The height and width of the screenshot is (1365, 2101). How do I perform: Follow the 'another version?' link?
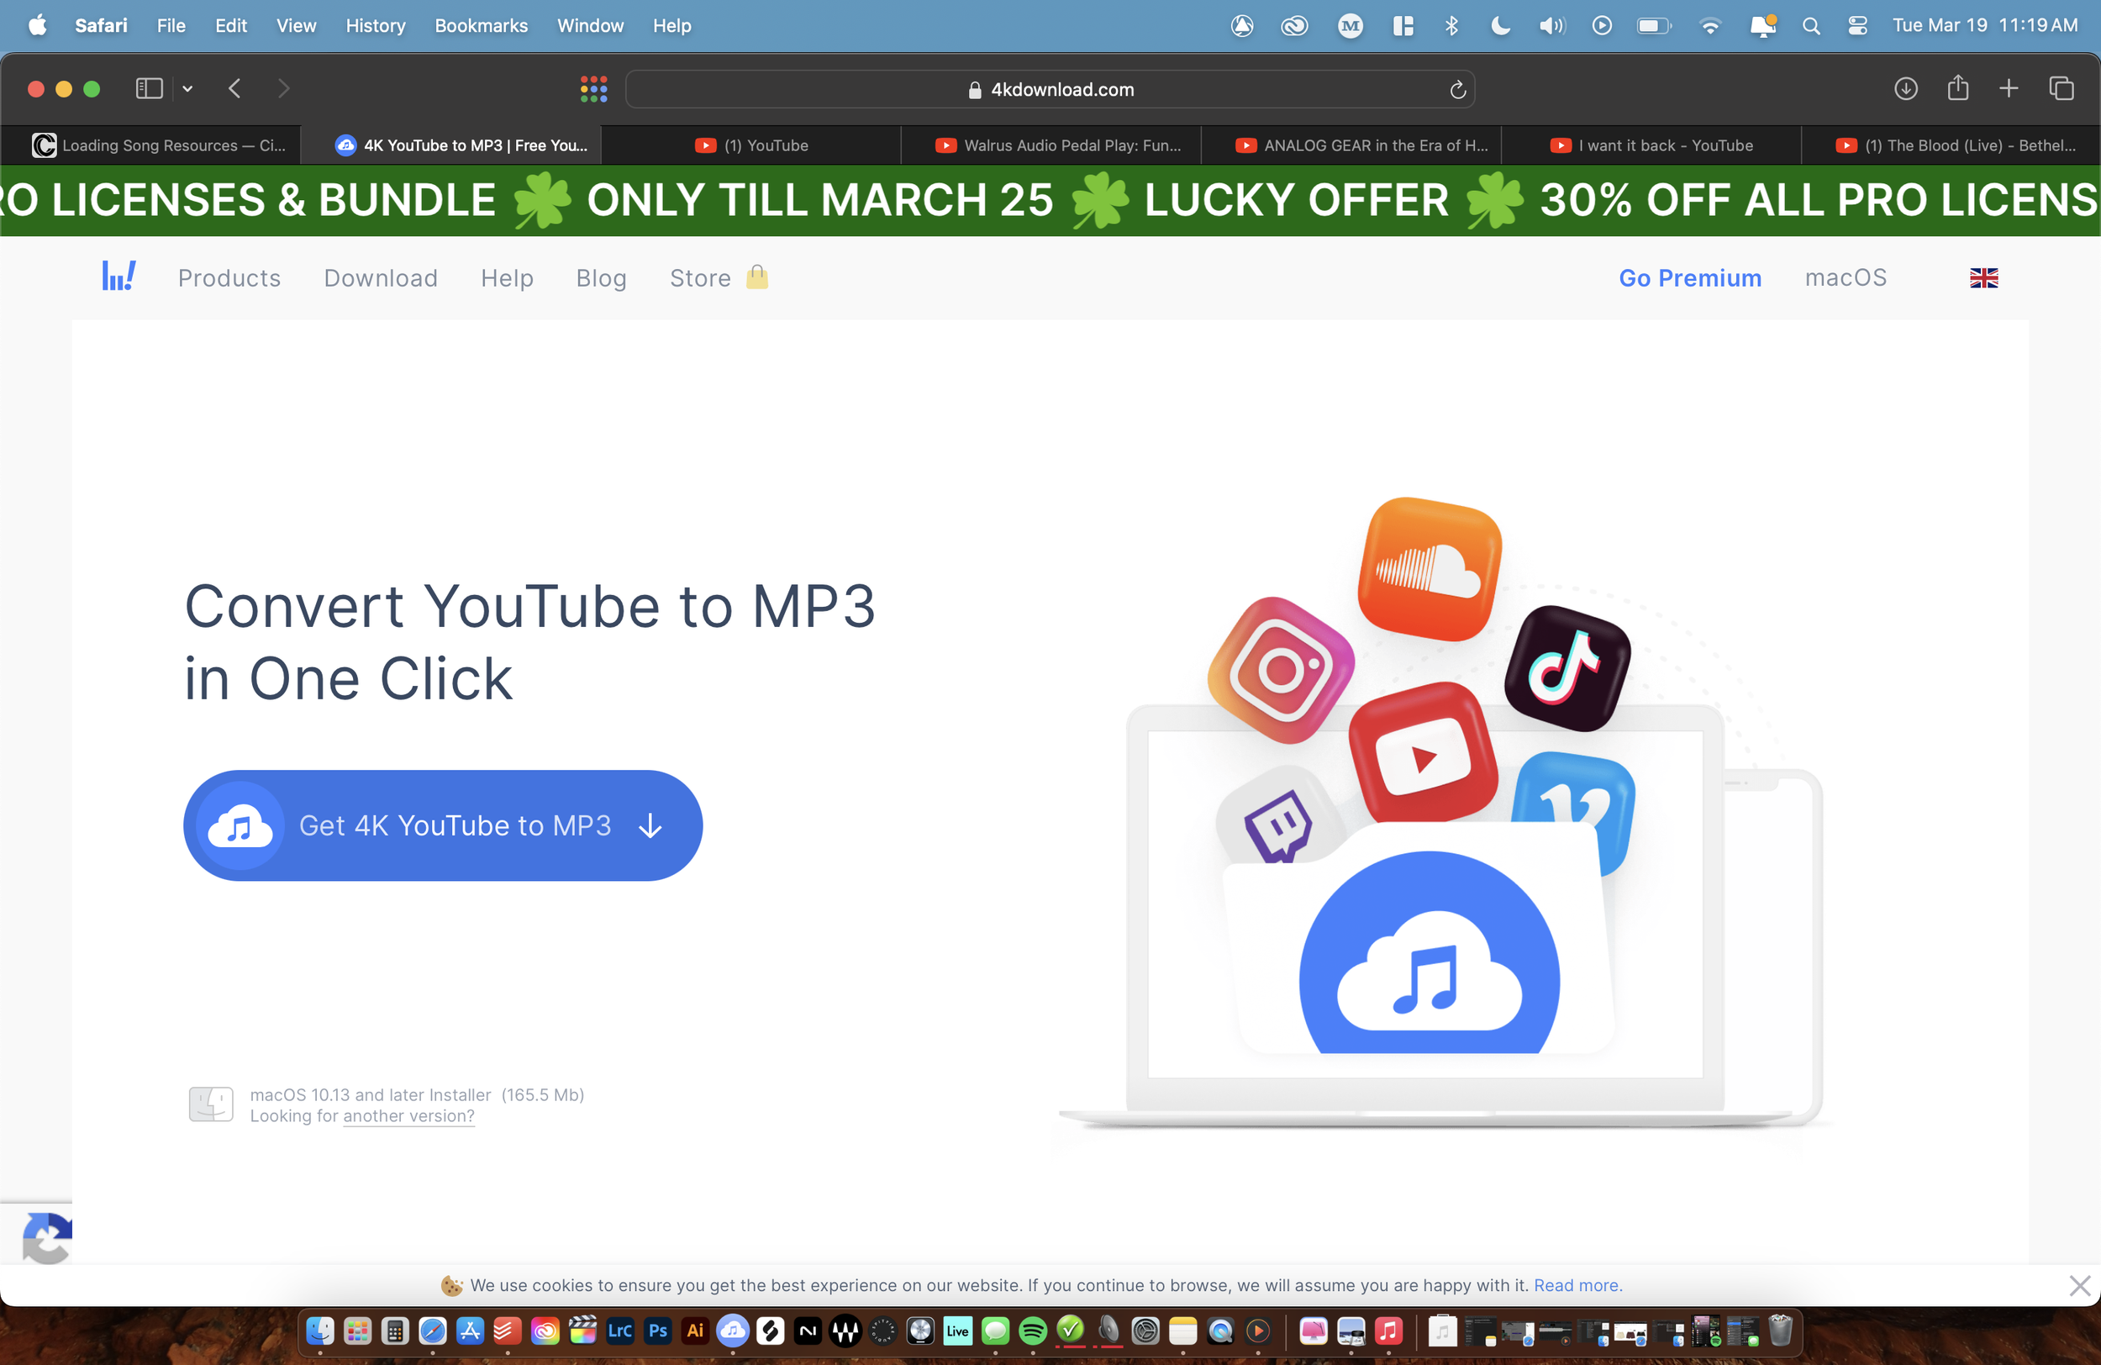[408, 1116]
